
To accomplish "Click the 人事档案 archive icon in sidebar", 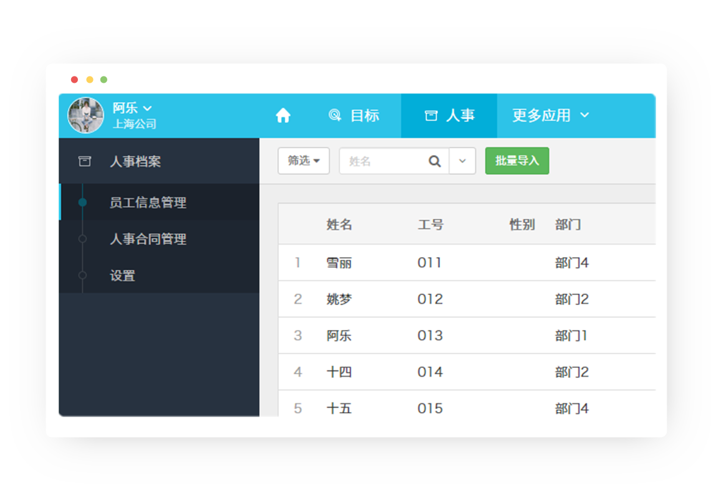I will (84, 161).
